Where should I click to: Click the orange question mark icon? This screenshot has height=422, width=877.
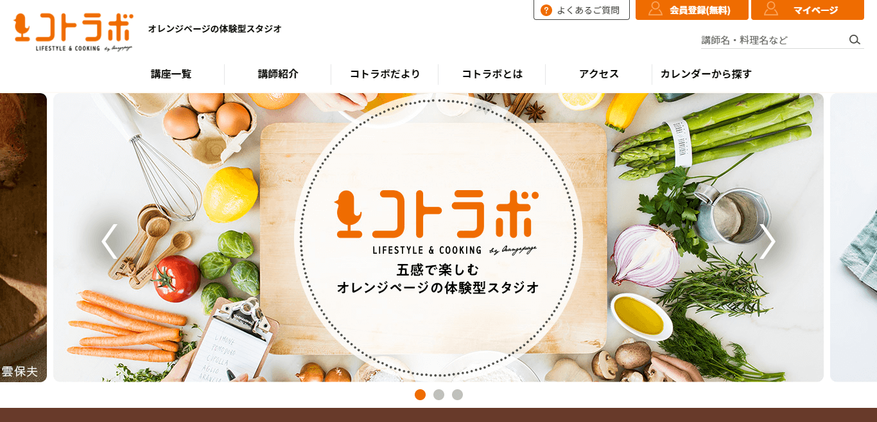click(546, 10)
